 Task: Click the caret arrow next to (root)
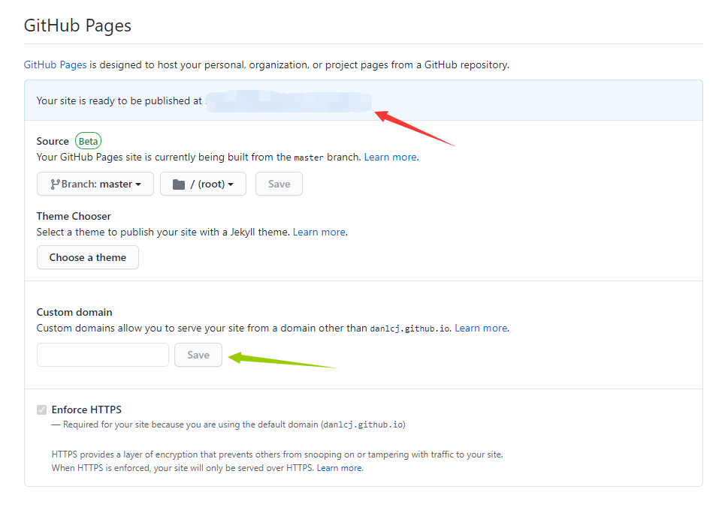click(231, 185)
